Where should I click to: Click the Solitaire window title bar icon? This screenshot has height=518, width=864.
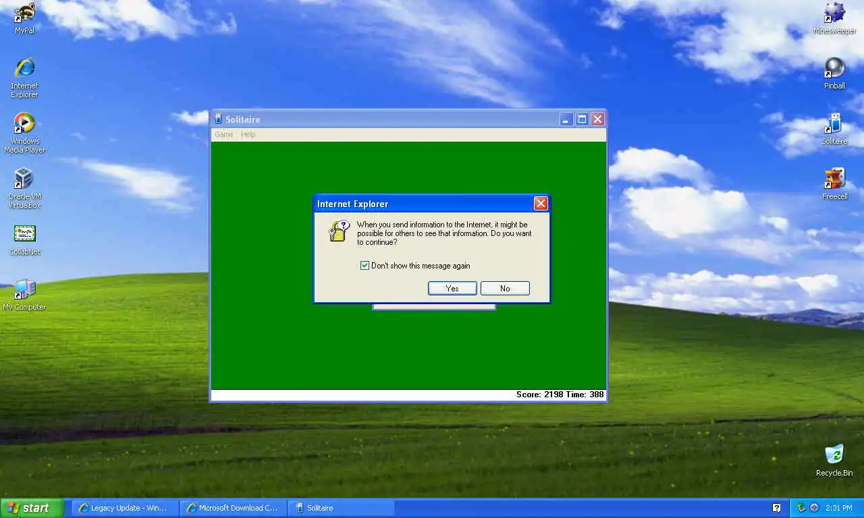(218, 119)
